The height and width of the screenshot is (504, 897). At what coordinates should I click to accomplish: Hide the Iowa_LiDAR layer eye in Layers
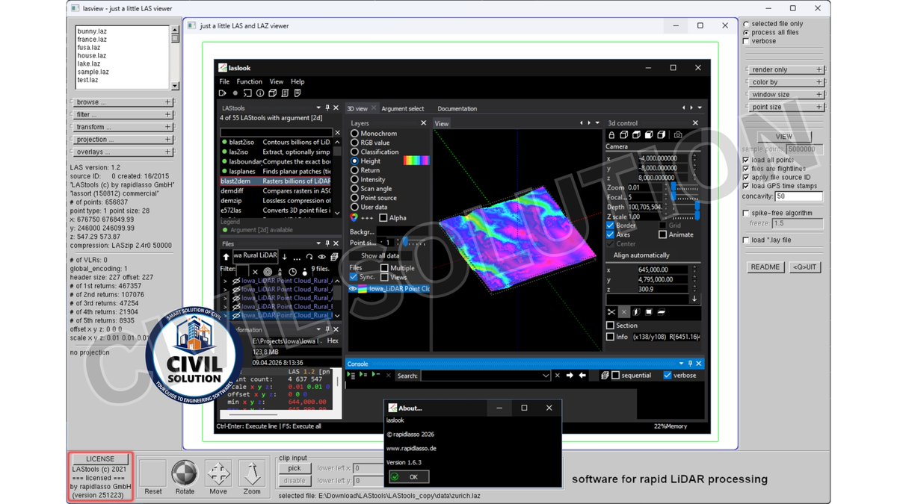(354, 289)
